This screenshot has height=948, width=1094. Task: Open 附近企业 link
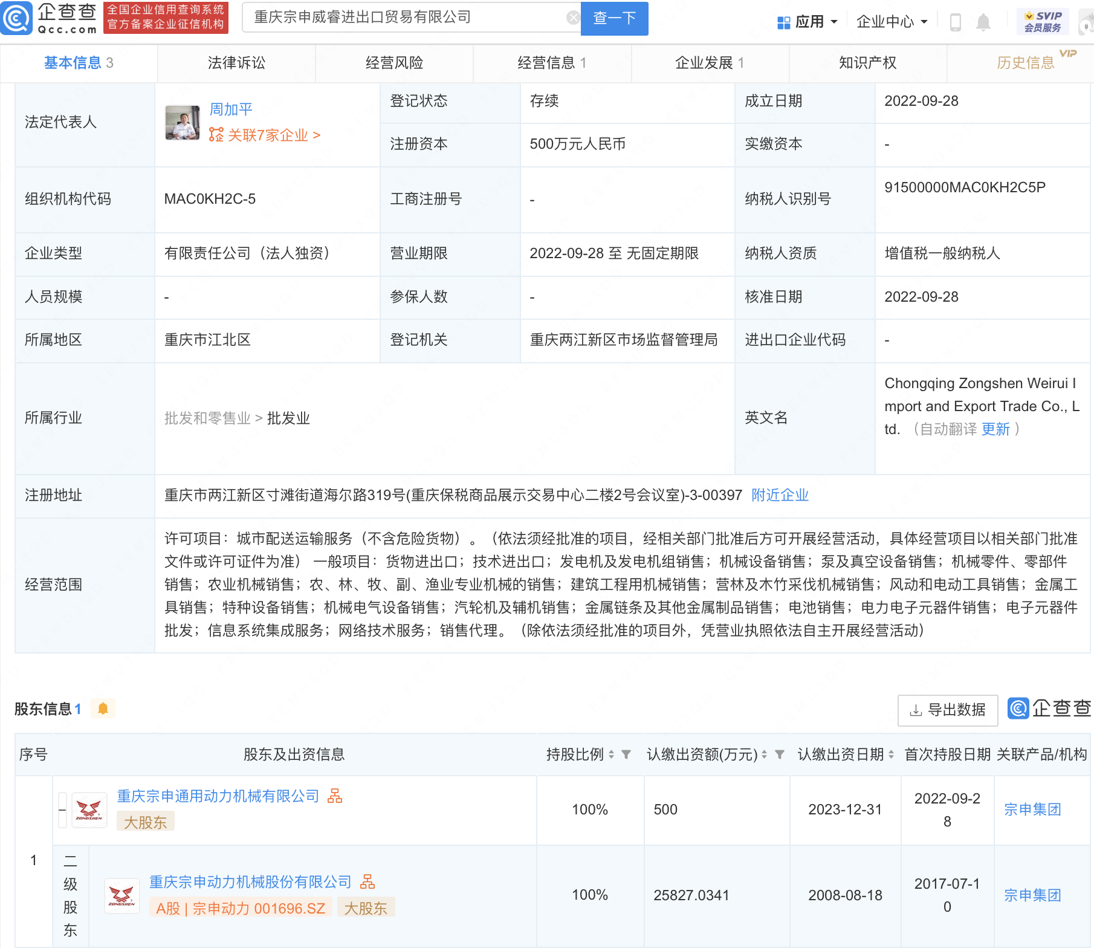point(780,495)
